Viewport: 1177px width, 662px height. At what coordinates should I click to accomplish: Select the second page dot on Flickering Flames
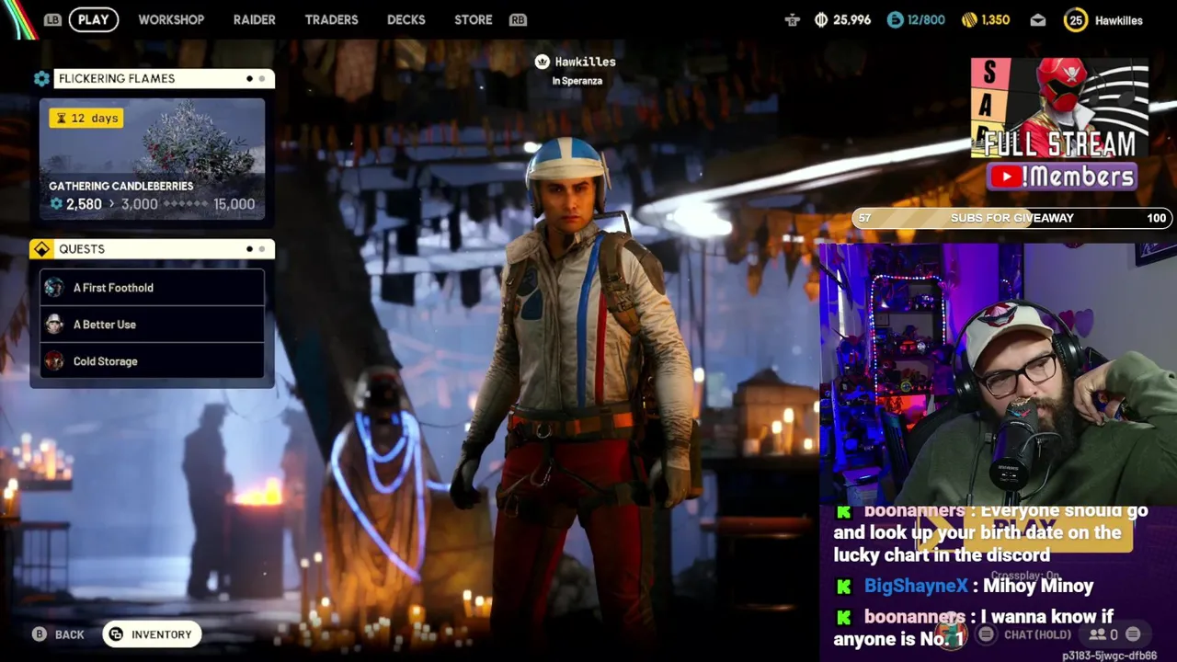pyautogui.click(x=261, y=78)
